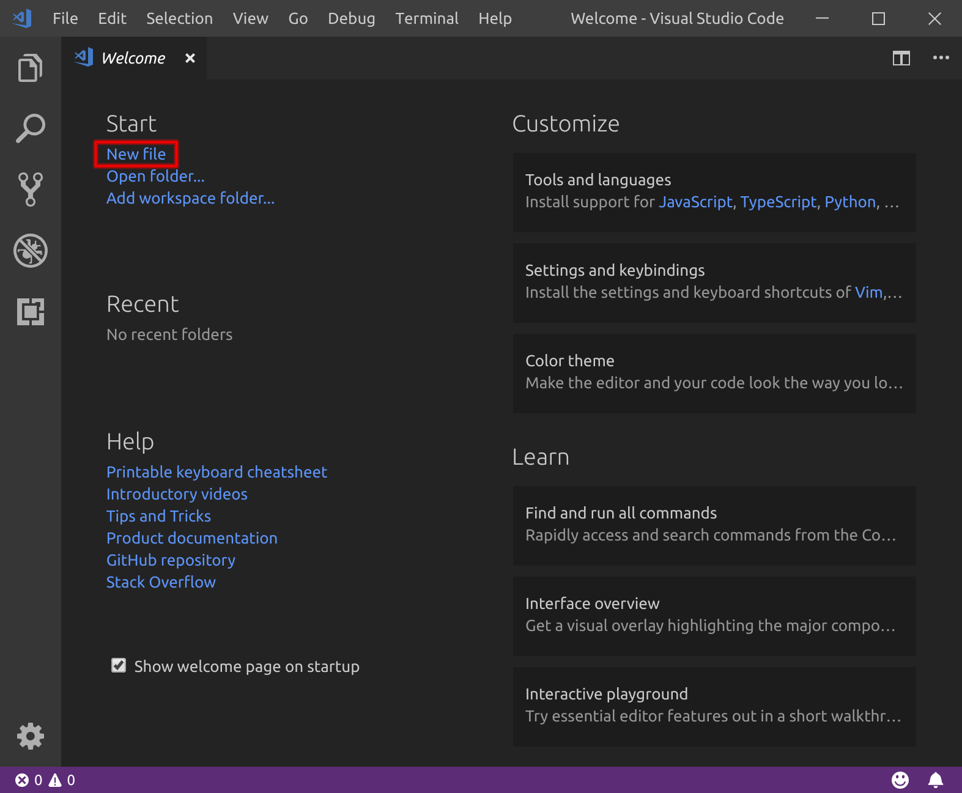The width and height of the screenshot is (962, 793).
Task: Open the Manage gear menu
Action: pyautogui.click(x=30, y=736)
